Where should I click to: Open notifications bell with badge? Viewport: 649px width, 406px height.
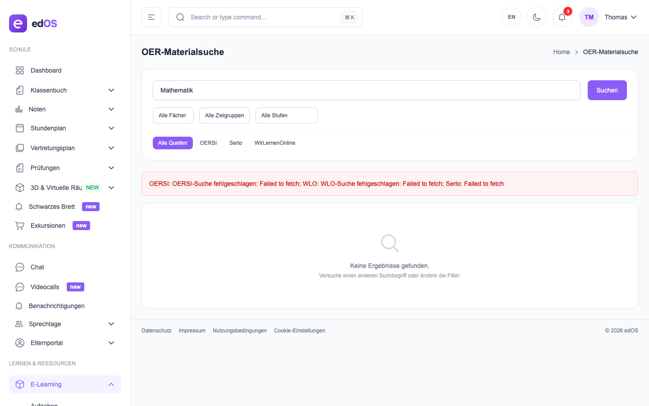[562, 17]
